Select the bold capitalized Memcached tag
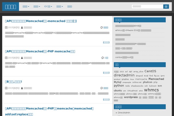Screen dimensions: 174x116 point(156,79)
